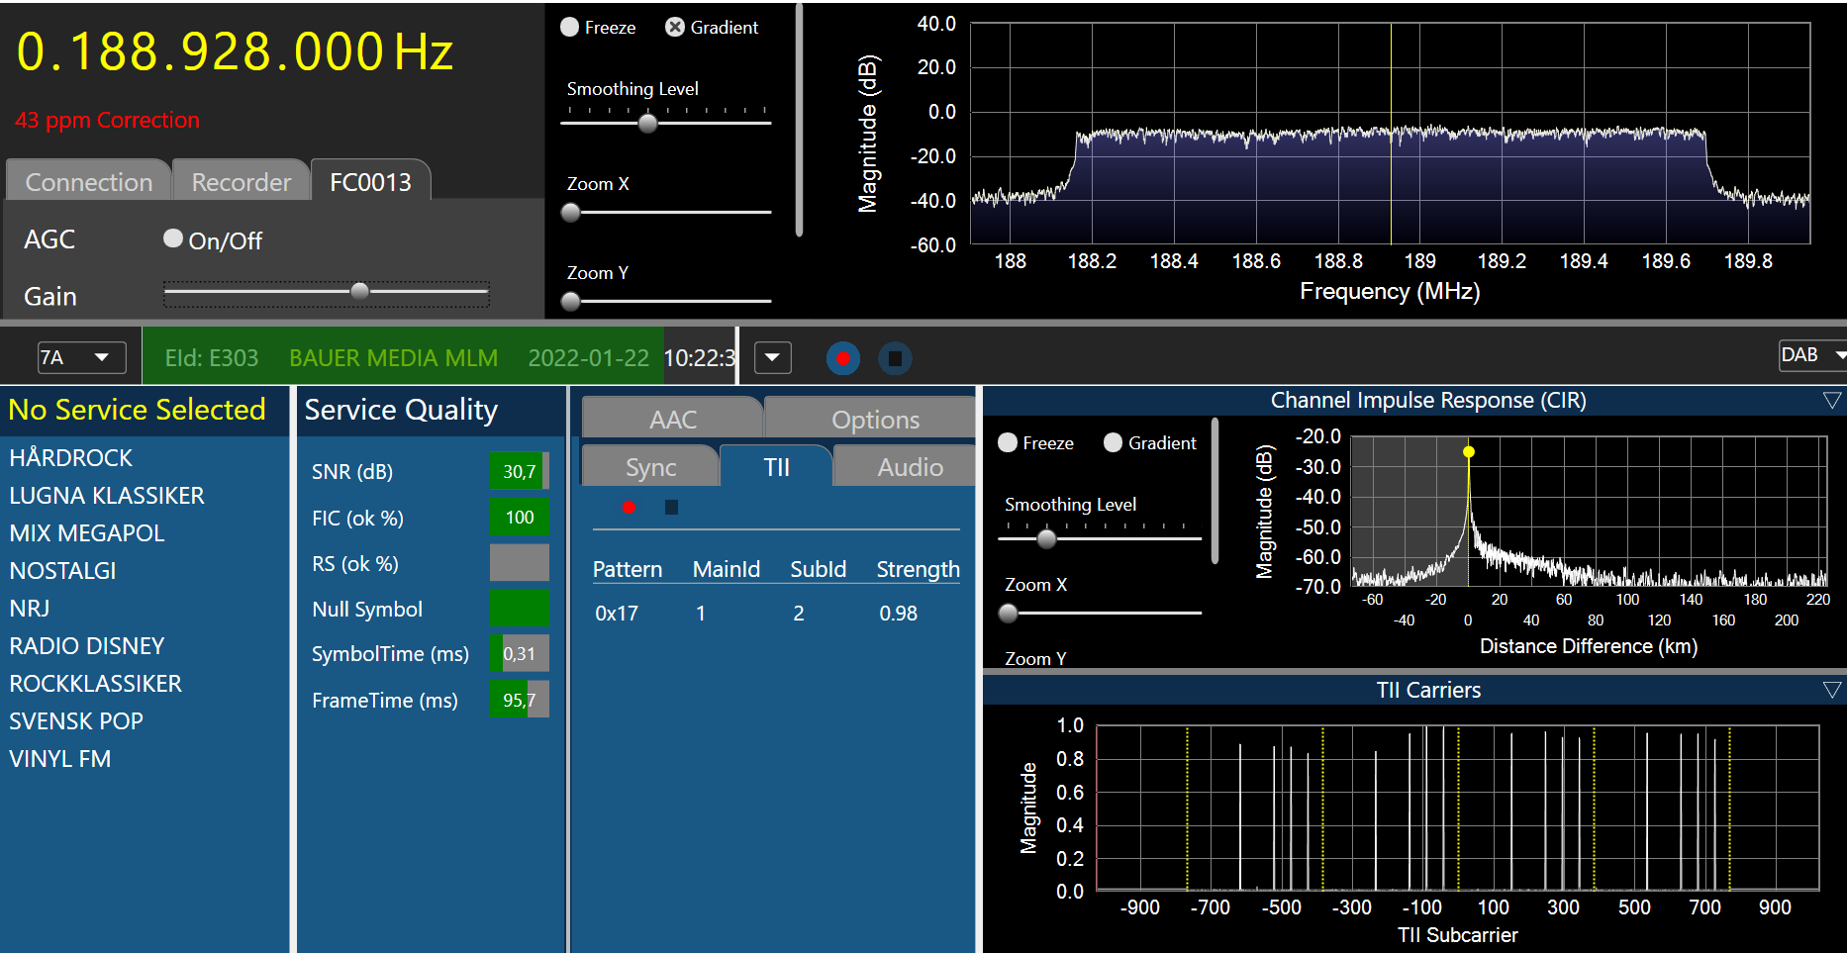
Task: Toggle Freeze for the spectrum display
Action: pyautogui.click(x=570, y=28)
